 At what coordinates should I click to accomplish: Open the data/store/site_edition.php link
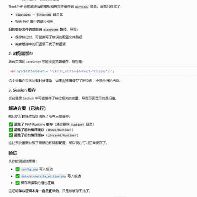[43, 176]
